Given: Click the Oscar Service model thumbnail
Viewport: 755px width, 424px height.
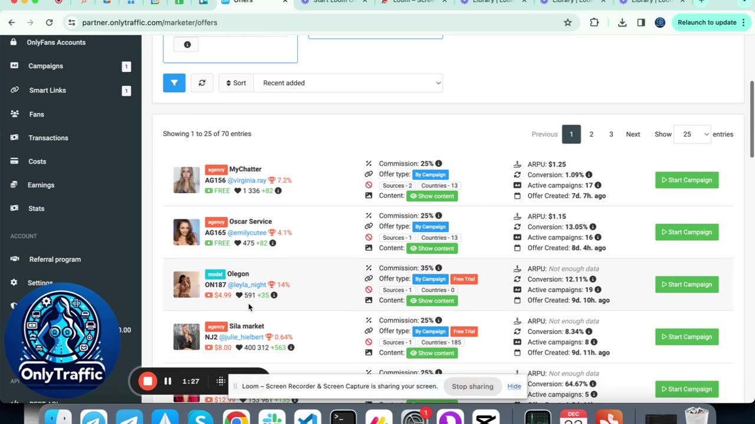Looking at the screenshot, I should pyautogui.click(x=186, y=232).
